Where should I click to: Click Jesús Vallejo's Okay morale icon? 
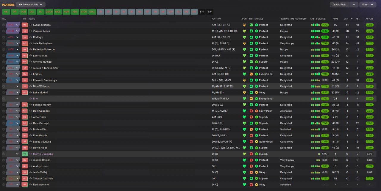(x=257, y=172)
